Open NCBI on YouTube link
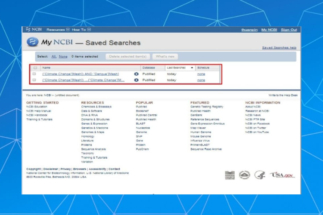 tap(257, 132)
